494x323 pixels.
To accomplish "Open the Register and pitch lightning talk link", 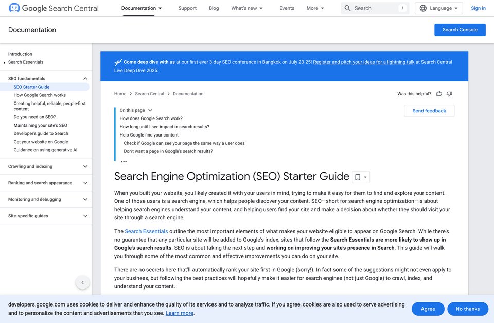I will tap(364, 62).
